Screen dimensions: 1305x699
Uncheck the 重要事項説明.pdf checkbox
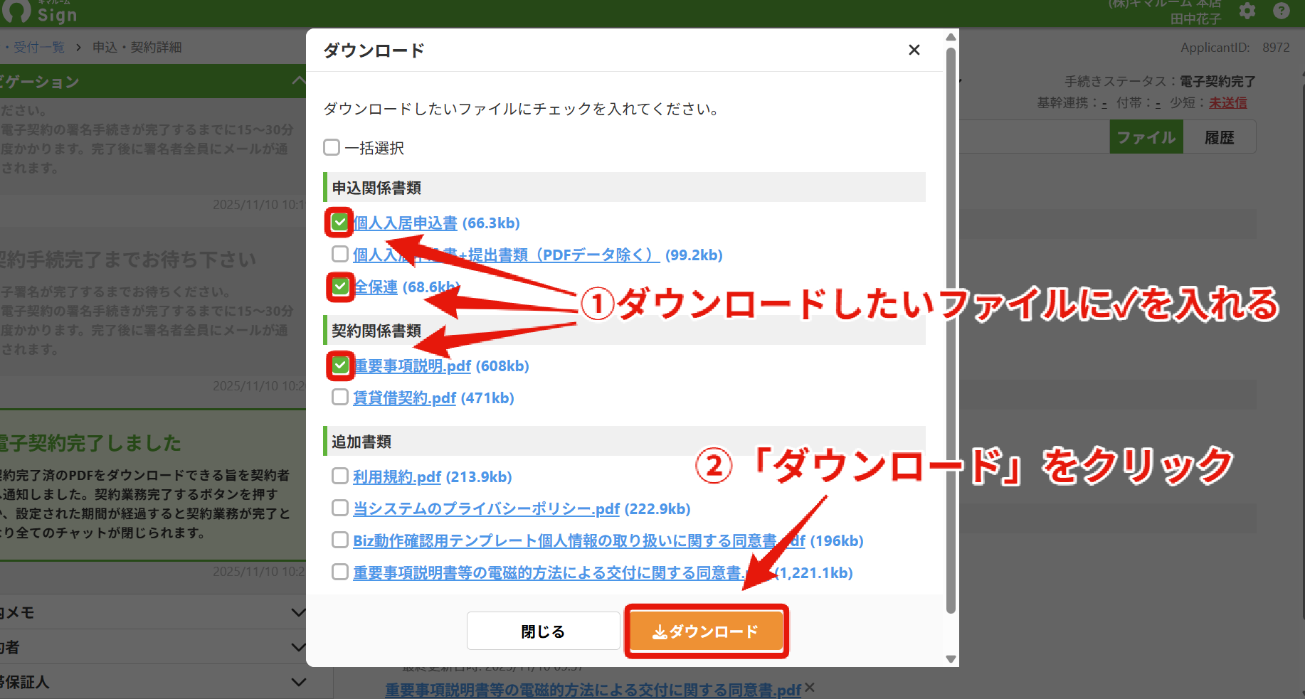point(340,365)
